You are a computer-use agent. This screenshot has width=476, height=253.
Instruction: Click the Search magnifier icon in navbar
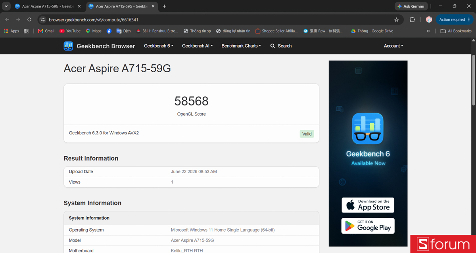pyautogui.click(x=273, y=46)
